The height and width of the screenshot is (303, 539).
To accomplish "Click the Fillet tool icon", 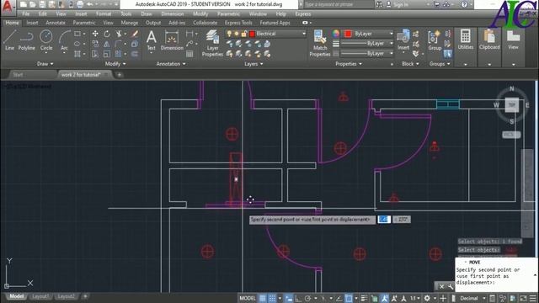I will (x=118, y=44).
